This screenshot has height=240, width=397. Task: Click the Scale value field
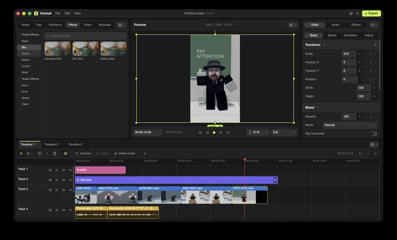(x=349, y=54)
